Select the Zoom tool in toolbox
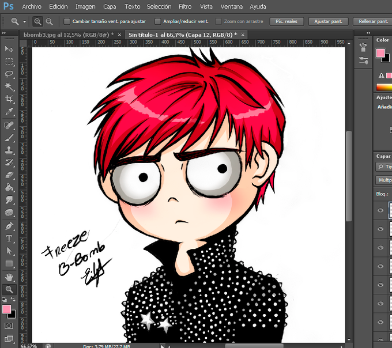Viewport: 392px width, 348px height. tap(9, 290)
